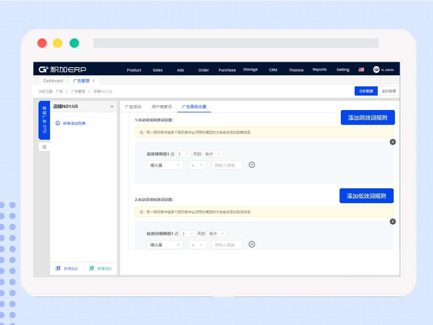The image size is (433, 325).
Task: Remove the high-efficiency rule group with X icon
Action: [393, 142]
